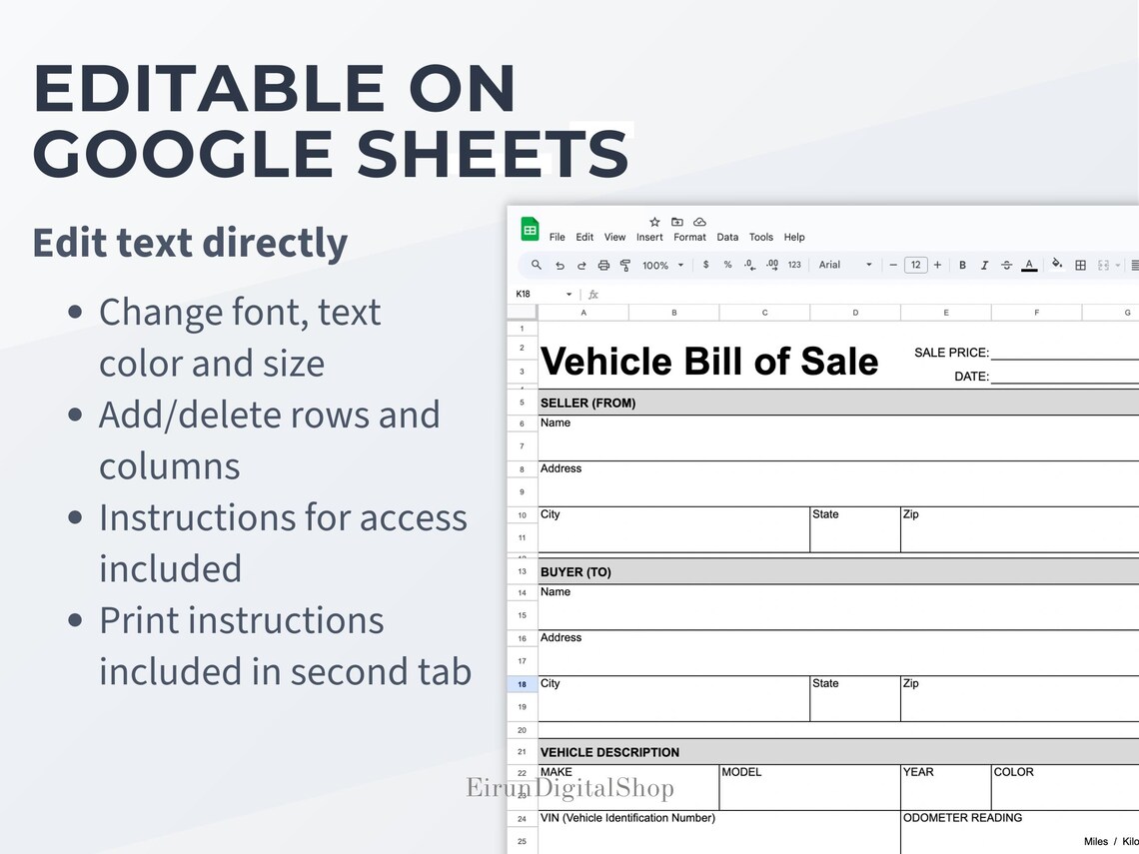Click the move to folder icon
This screenshot has width=1139, height=854.
click(x=677, y=222)
